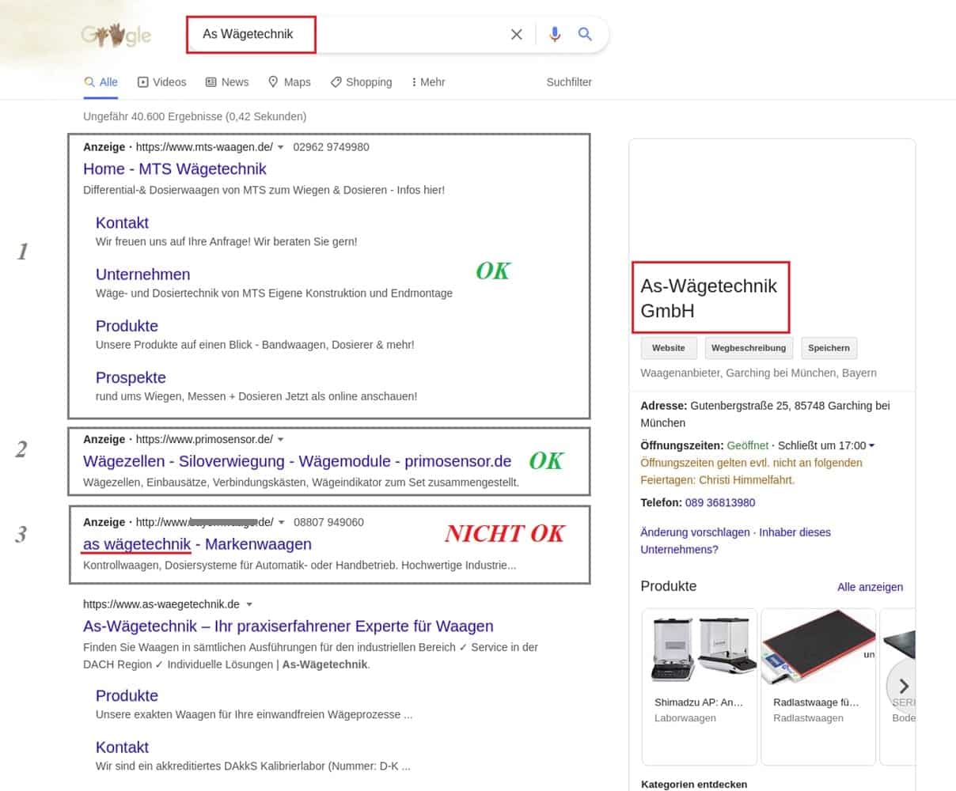
Task: Expand dropdown arrow beside as-waegetechnik.de URL
Action: pyautogui.click(x=249, y=604)
